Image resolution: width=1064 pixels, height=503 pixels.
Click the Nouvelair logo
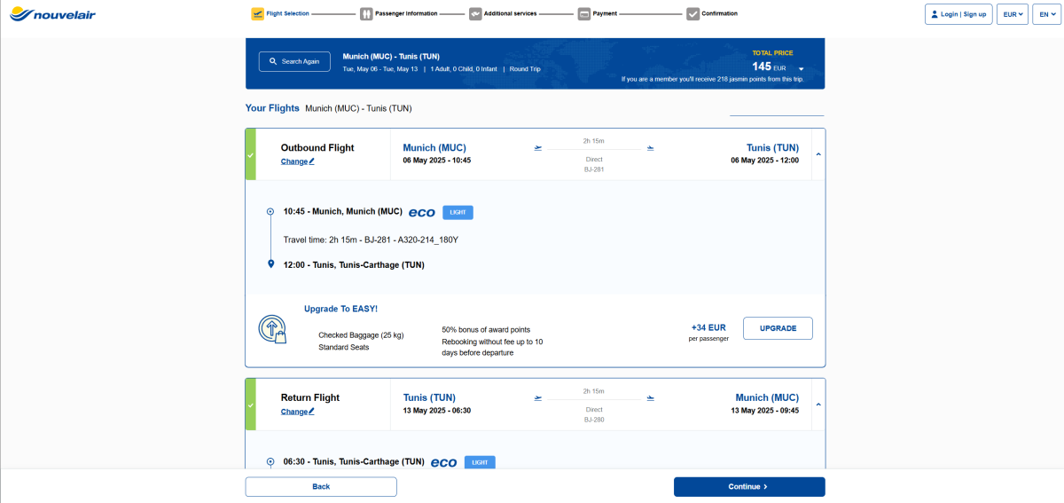52,14
